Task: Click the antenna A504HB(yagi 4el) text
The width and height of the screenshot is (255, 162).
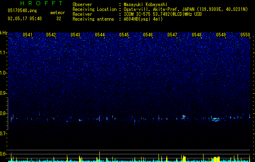Action: coord(143,19)
